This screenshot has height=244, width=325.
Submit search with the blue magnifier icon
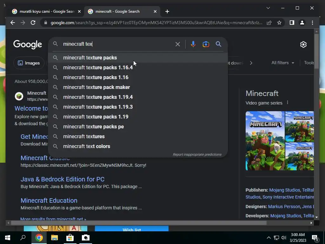(x=218, y=44)
